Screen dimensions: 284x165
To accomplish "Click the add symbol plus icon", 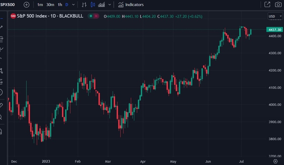I will point(27,5).
